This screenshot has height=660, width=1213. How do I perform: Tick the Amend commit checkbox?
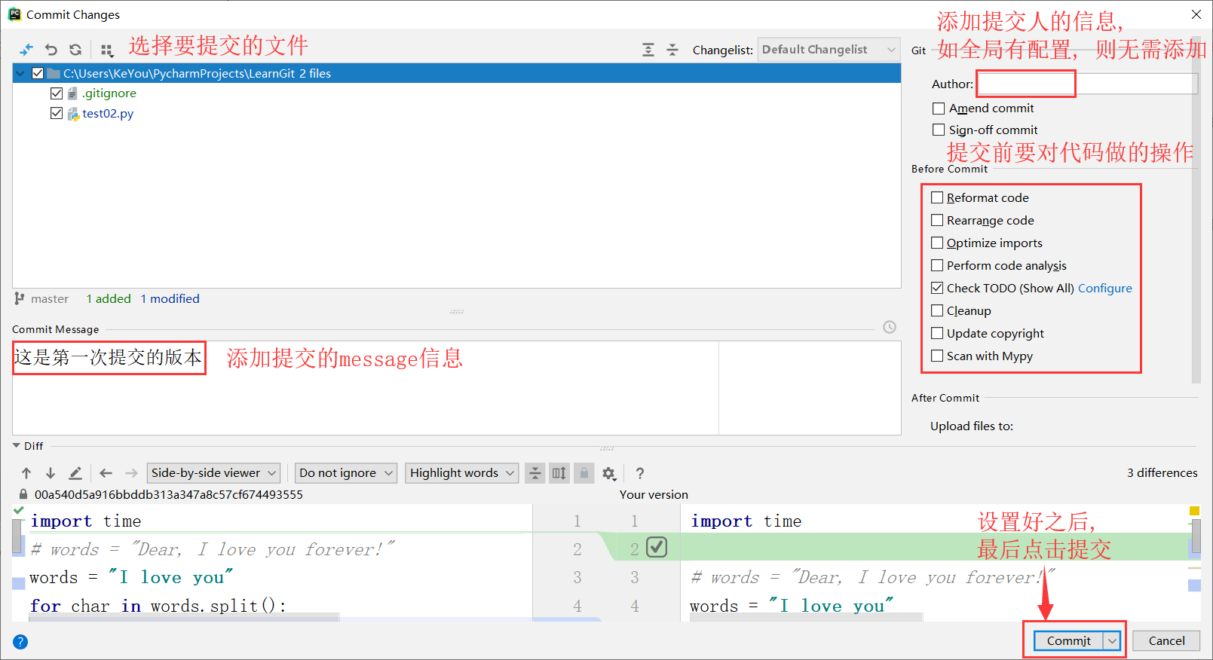pyautogui.click(x=939, y=108)
